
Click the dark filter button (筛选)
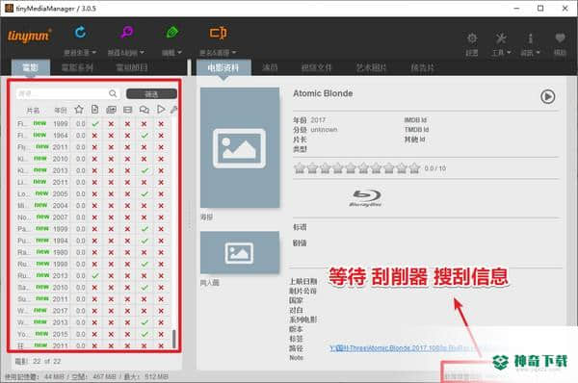pyautogui.click(x=151, y=94)
